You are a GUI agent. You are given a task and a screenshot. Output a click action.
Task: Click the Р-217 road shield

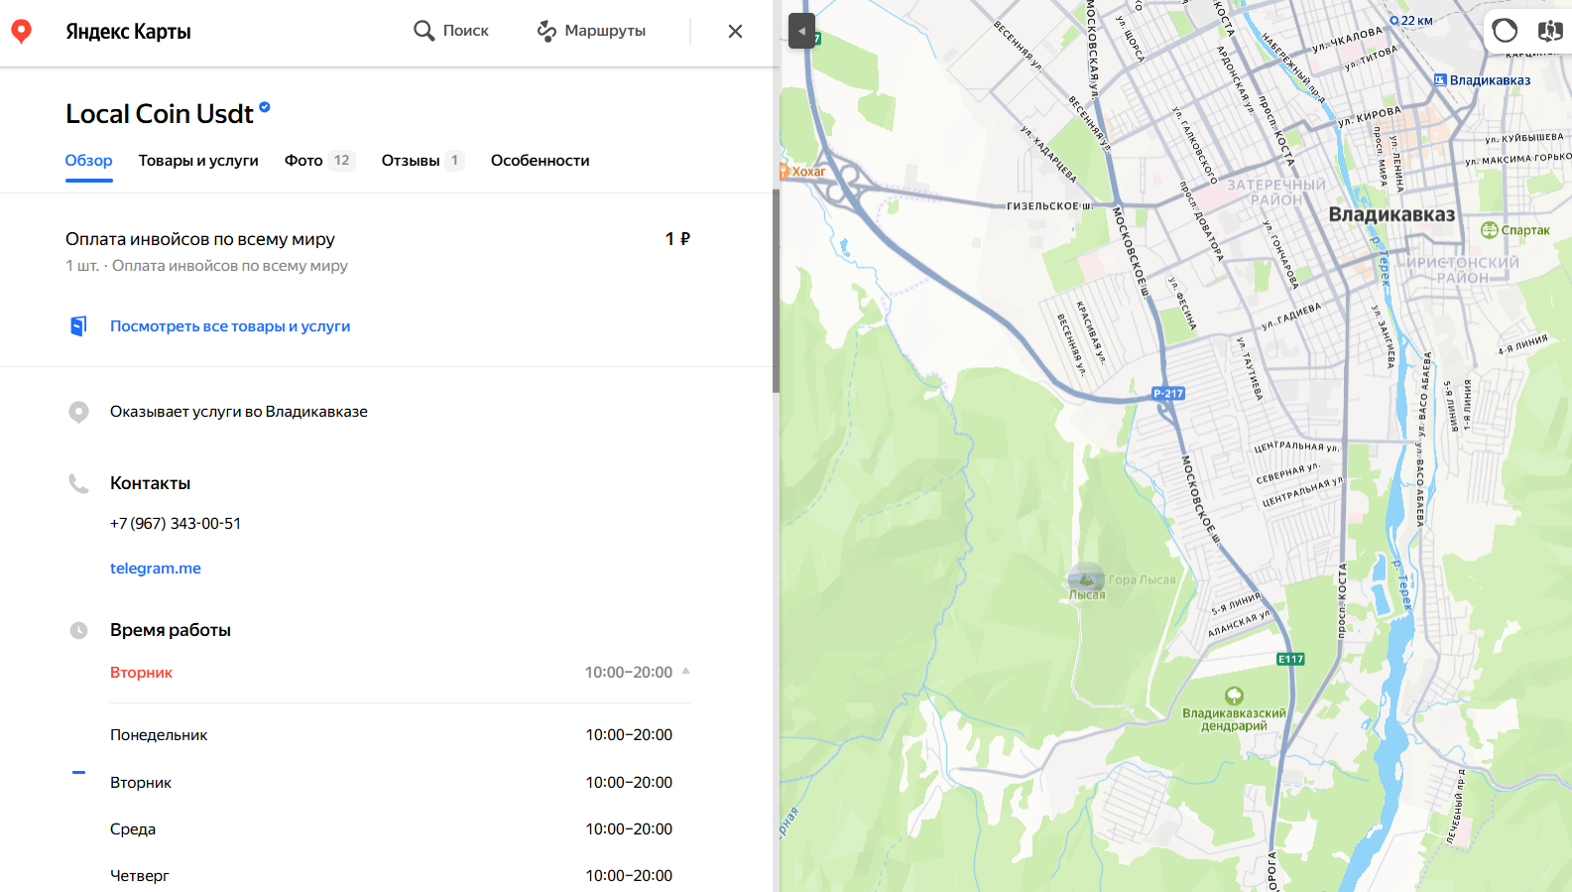(1168, 394)
